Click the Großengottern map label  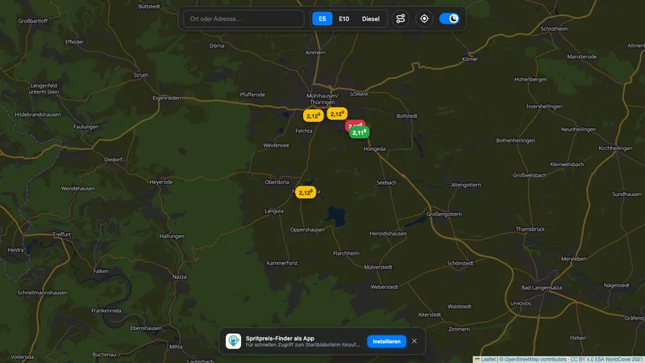tap(444, 214)
